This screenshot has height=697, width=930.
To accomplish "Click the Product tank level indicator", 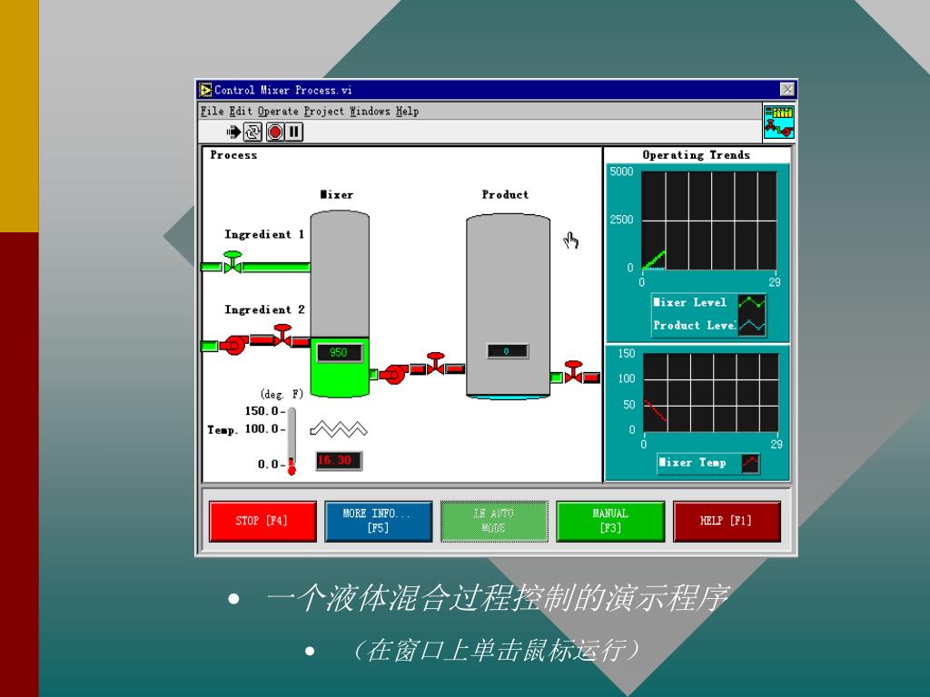I will coord(509,307).
